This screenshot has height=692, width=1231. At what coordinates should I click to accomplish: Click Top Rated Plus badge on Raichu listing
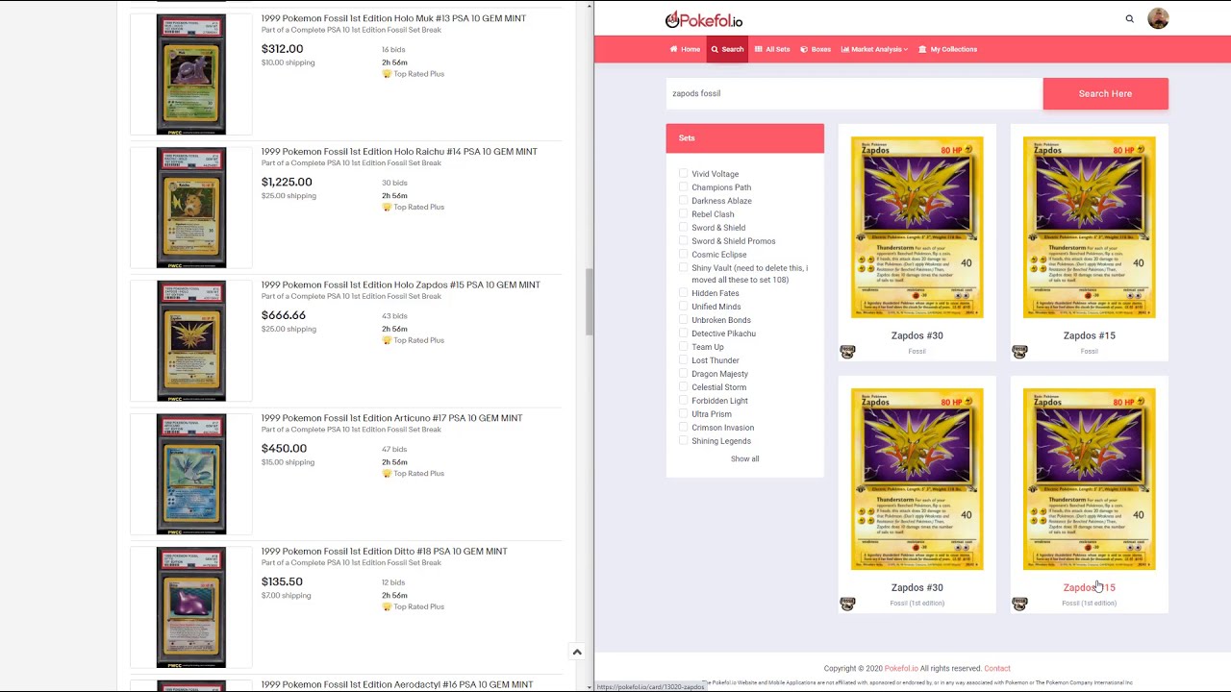[x=413, y=207]
